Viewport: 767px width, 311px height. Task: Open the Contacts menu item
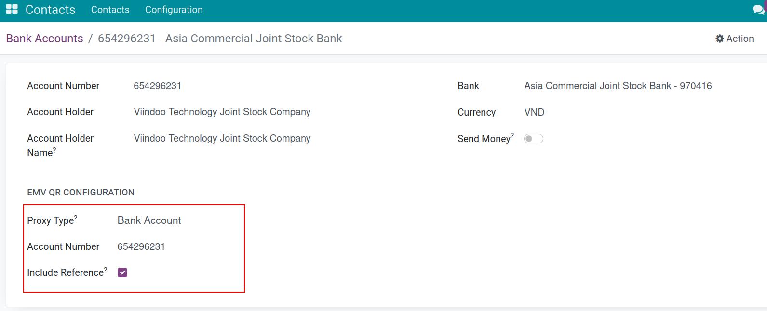tap(110, 10)
